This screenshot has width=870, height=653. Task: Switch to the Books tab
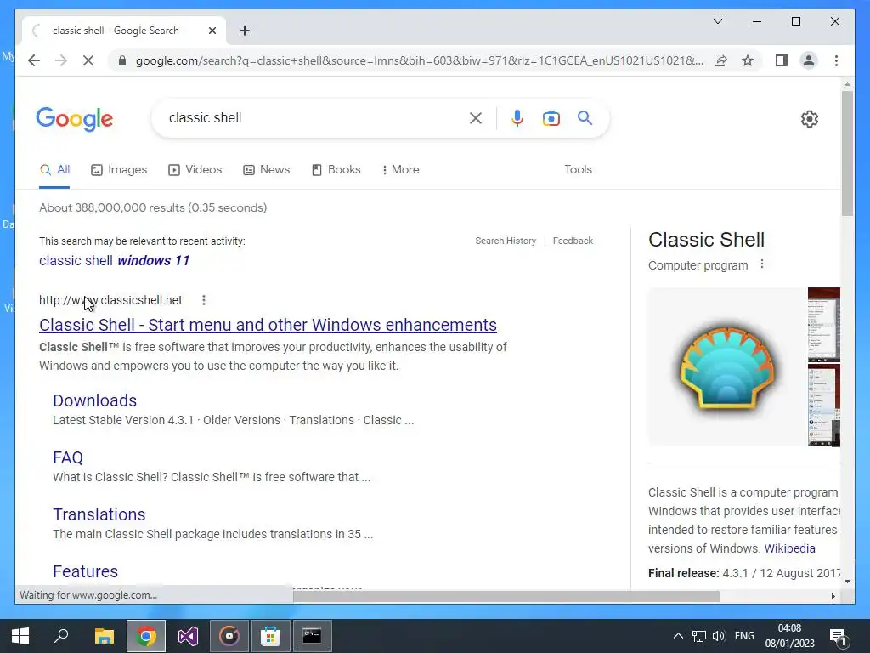pyautogui.click(x=336, y=170)
